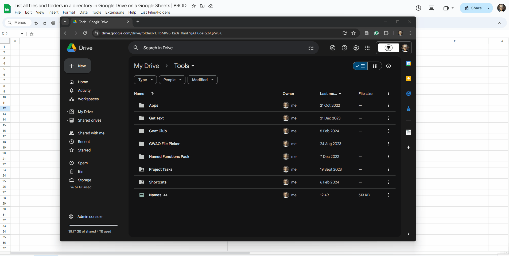Reload the Drive page in Chrome
This screenshot has width=509, height=256.
[x=85, y=33]
